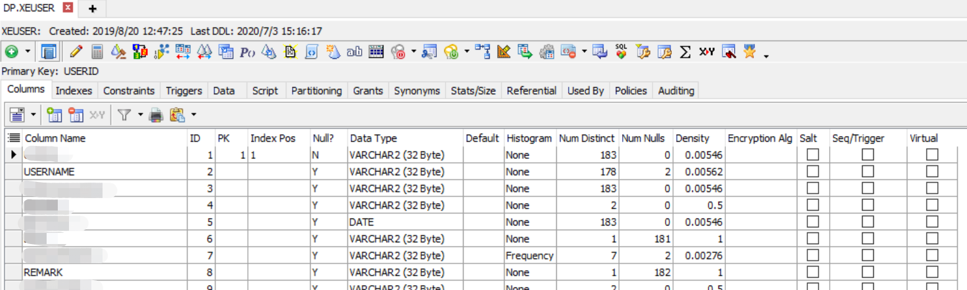
Task: Open dropdown arrow beside column layout icon
Action: tap(33, 114)
